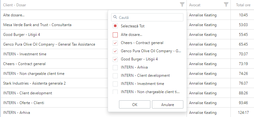Uncheck Cheers - Contract general filter
254x117 pixels.
click(x=115, y=43)
